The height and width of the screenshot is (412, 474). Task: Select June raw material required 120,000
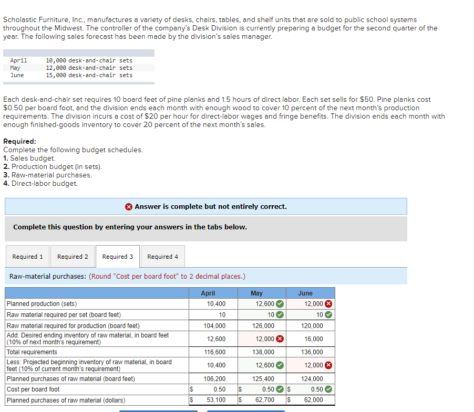point(312,326)
